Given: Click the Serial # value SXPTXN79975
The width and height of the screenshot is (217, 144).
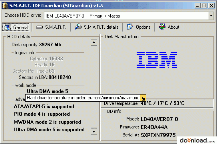Looking at the screenshot, I should coord(158,135).
